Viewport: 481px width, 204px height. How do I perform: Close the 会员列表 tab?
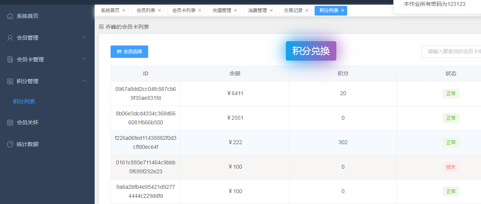tap(159, 10)
